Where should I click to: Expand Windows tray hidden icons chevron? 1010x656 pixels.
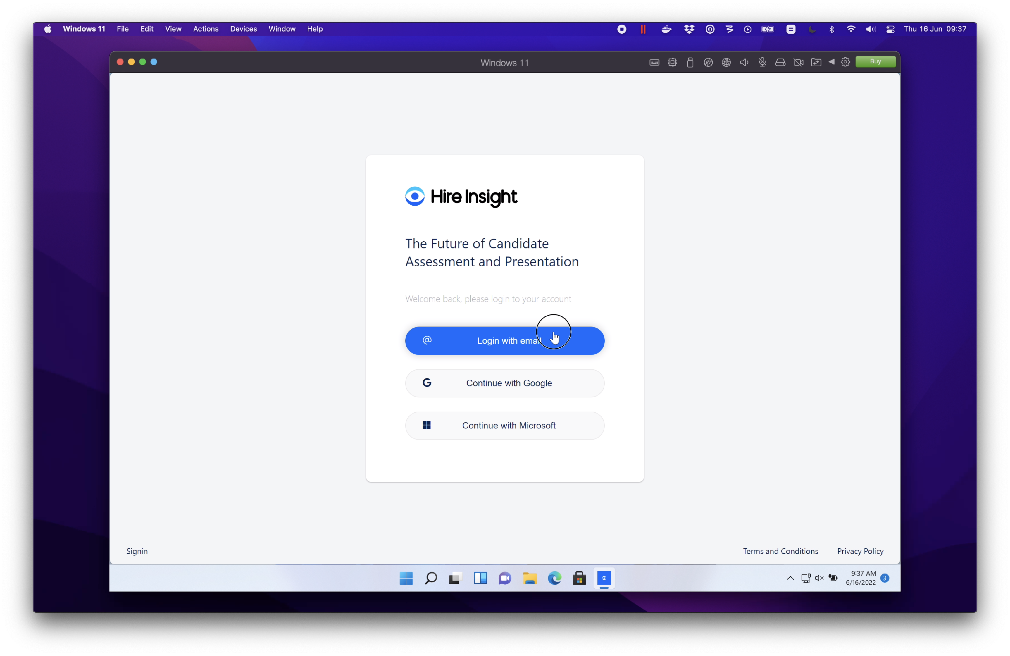(790, 578)
